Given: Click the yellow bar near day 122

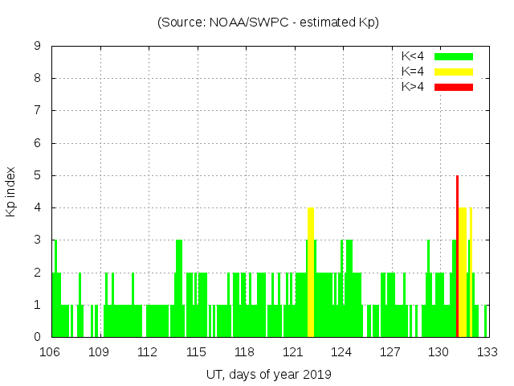Looking at the screenshot, I should click(x=311, y=273).
